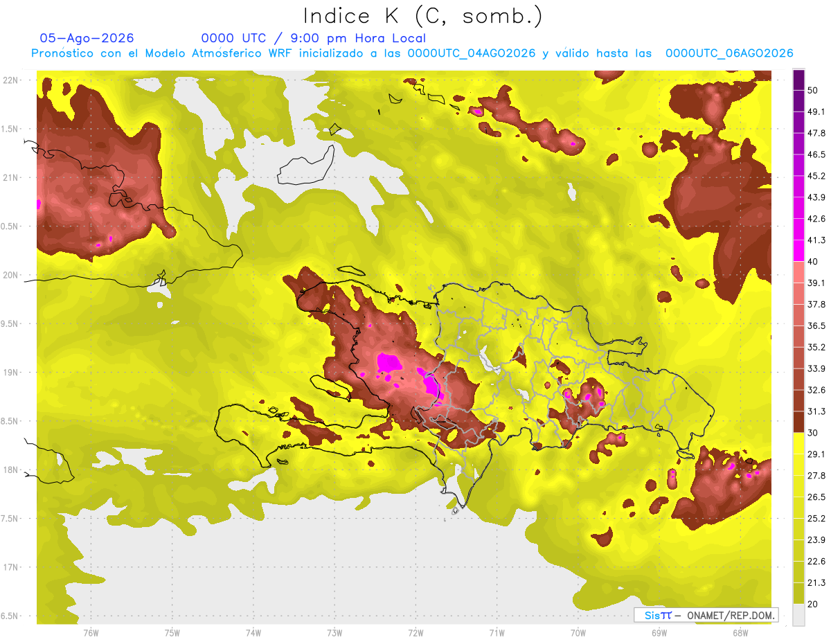831x642 pixels.
Task: Select the date label '05-Ago-2026'
Action: pos(87,38)
